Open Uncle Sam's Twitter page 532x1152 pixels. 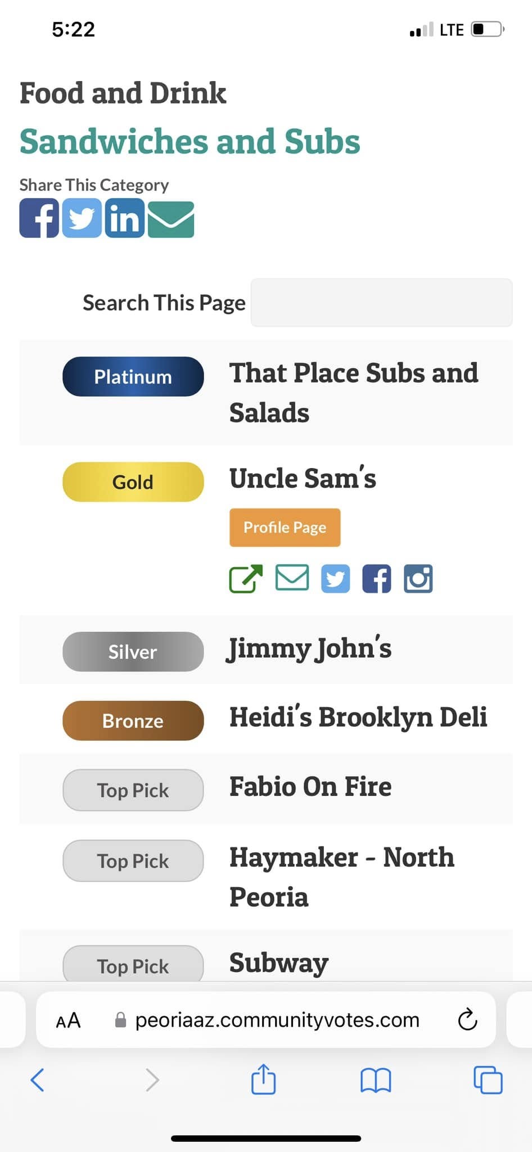pyautogui.click(x=336, y=579)
